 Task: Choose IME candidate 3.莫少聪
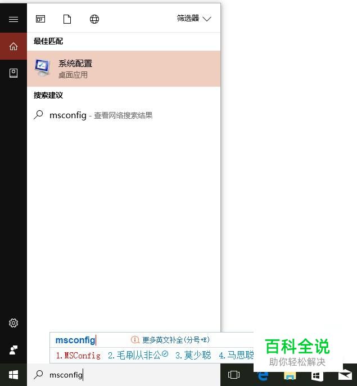pos(193,355)
